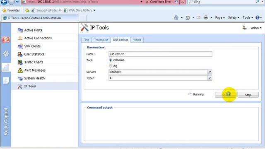Switch to the Traceroute tab
The width and height of the screenshot is (265, 149).
pos(101,40)
